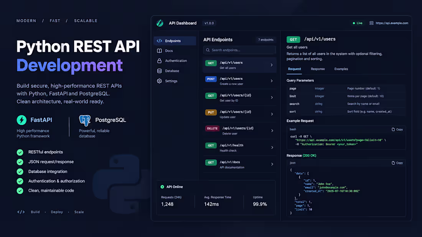The width and height of the screenshot is (422, 237).
Task: Click the curl -X GET command line
Action: (x=301, y=137)
